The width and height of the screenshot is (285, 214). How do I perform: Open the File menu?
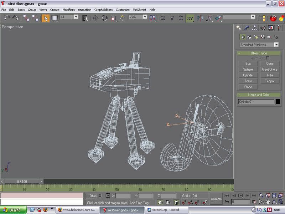pyautogui.click(x=4, y=10)
